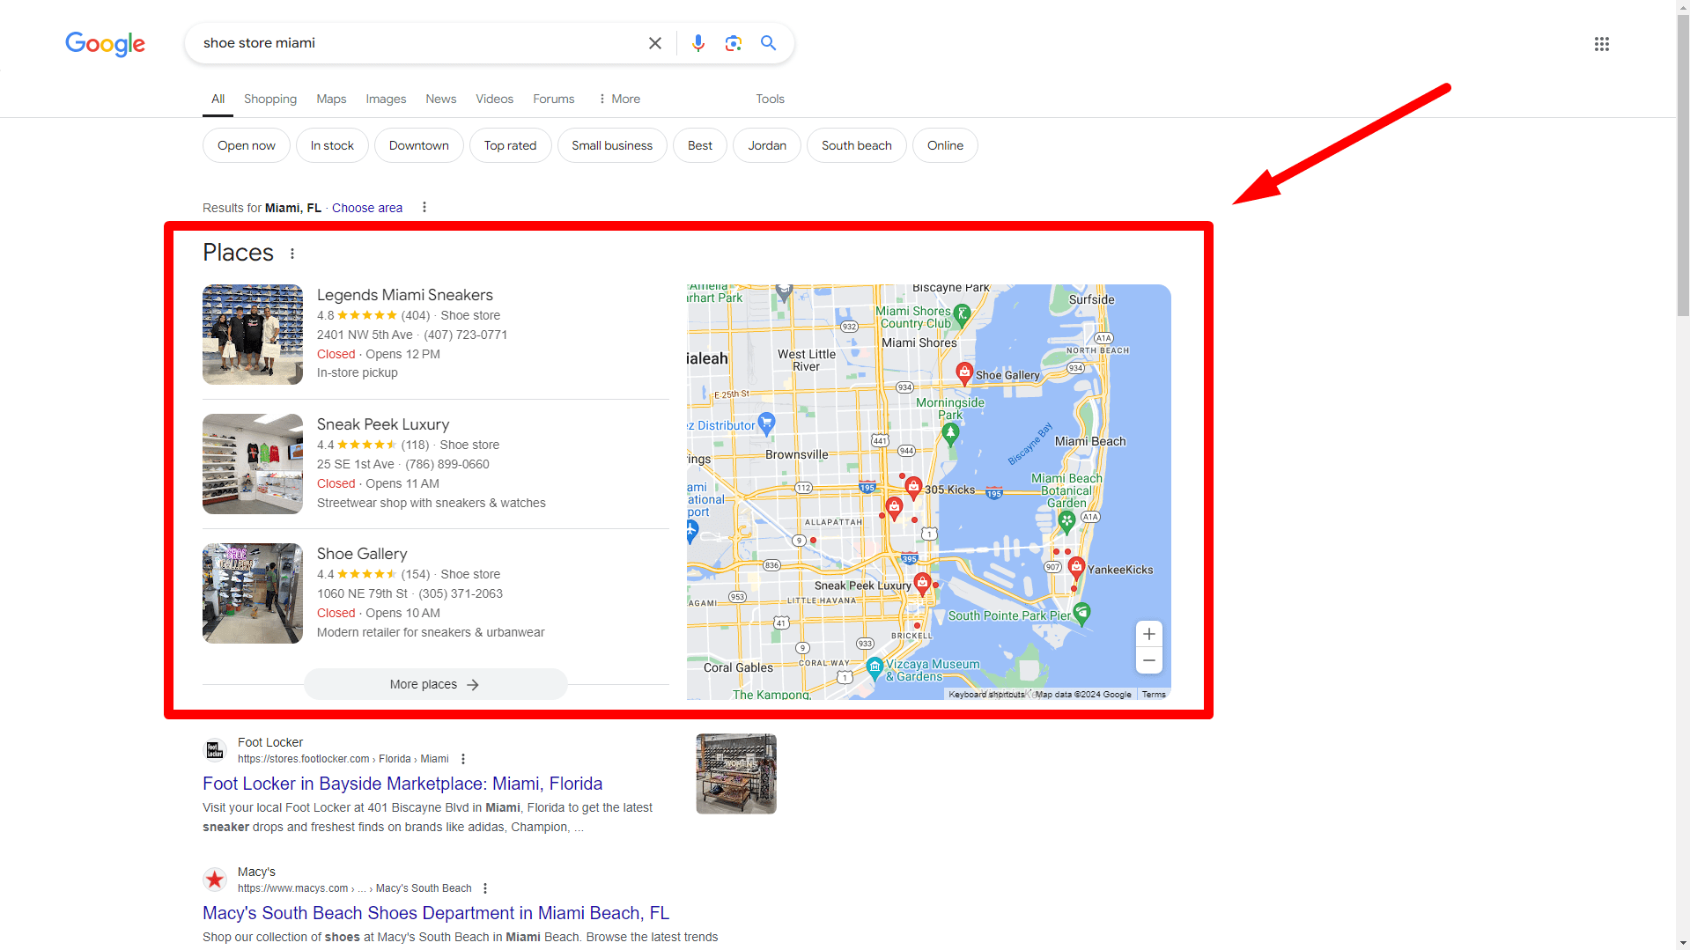This screenshot has width=1690, height=950.
Task: Apply the Top rated filter
Action: (510, 145)
